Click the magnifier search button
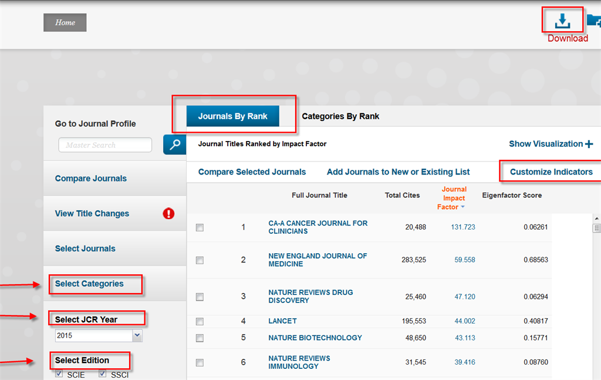The width and height of the screenshot is (601, 380). point(174,144)
